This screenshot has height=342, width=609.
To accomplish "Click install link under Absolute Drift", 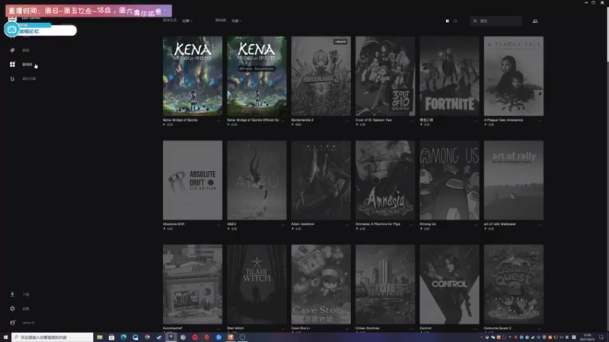I will [x=168, y=229].
